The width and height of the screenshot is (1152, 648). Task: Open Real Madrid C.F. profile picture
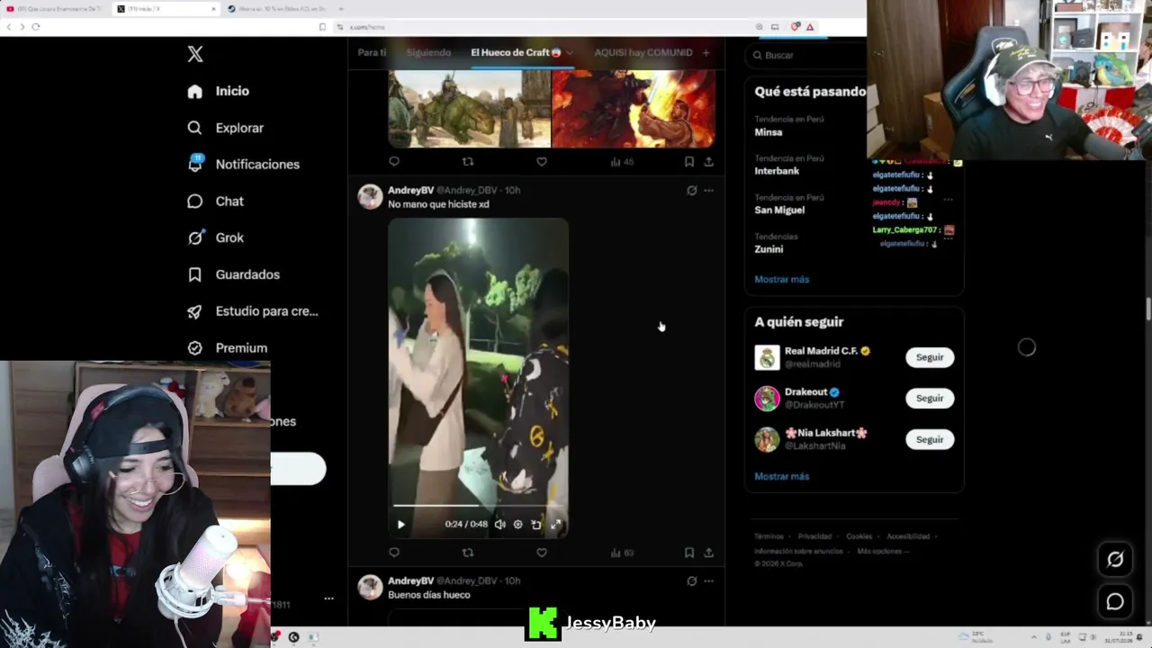pos(767,357)
